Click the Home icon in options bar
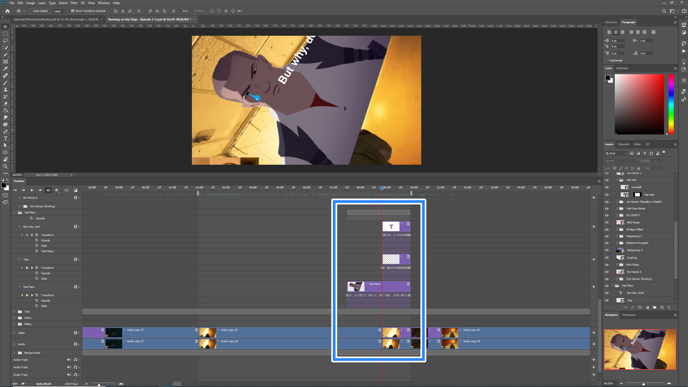688x387 pixels. pos(7,11)
